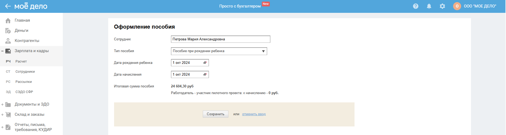The height and width of the screenshot is (135, 506).
Task: Expand Документы и ЭДО section
Action: [2, 105]
